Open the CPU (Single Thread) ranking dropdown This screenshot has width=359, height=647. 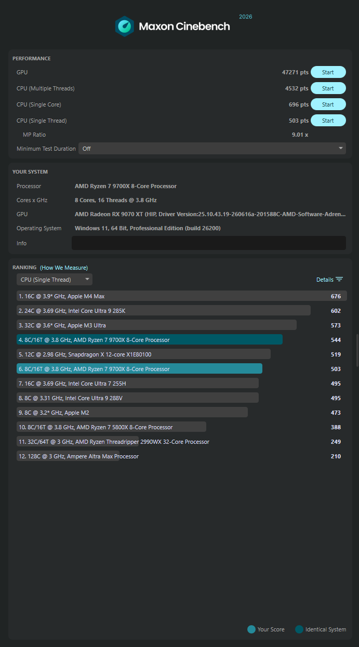(x=55, y=280)
